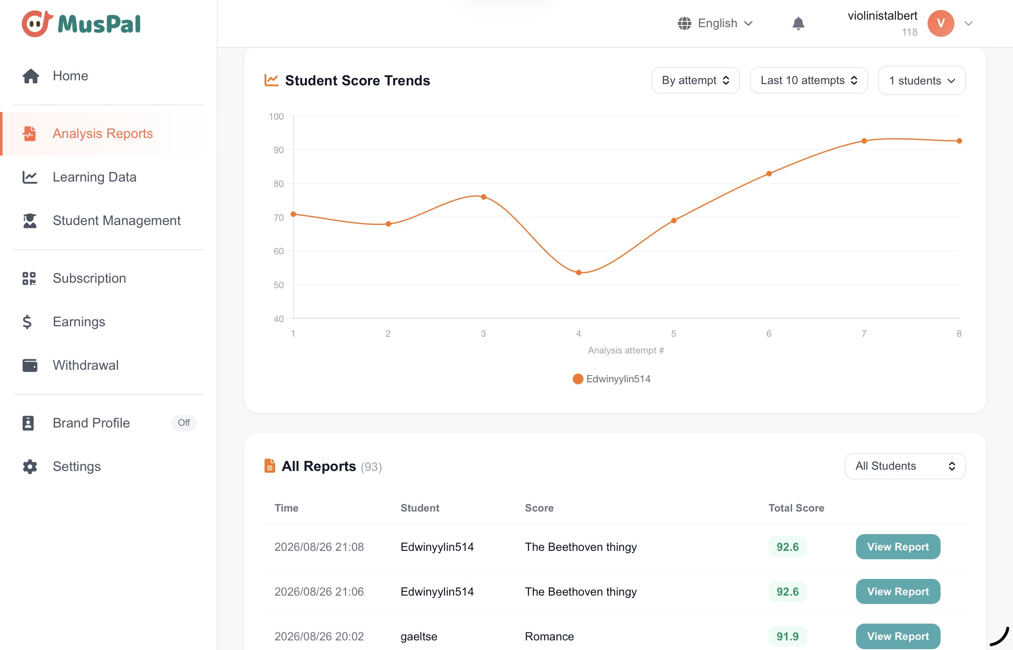Open the Last 10 attempts dropdown
This screenshot has height=650, width=1013.
[809, 80]
